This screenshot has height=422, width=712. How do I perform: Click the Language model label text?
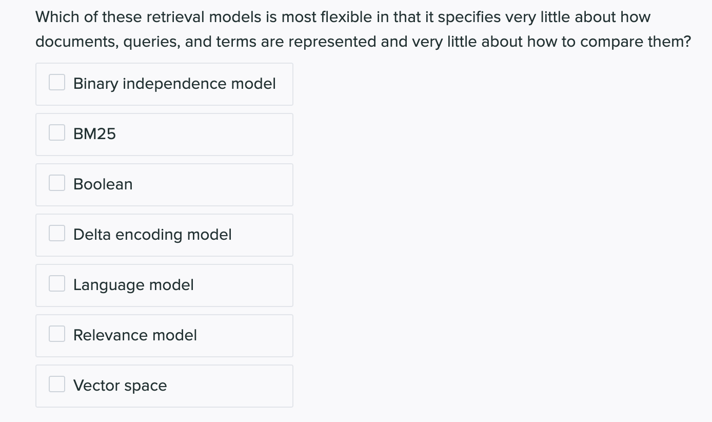(133, 285)
